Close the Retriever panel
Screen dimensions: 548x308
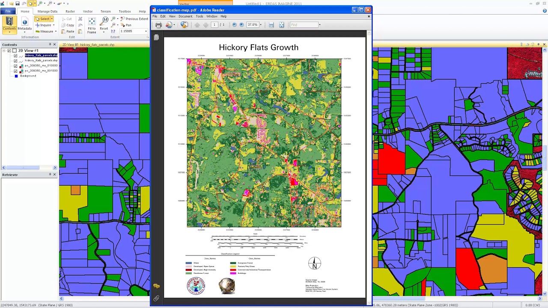(x=54, y=175)
